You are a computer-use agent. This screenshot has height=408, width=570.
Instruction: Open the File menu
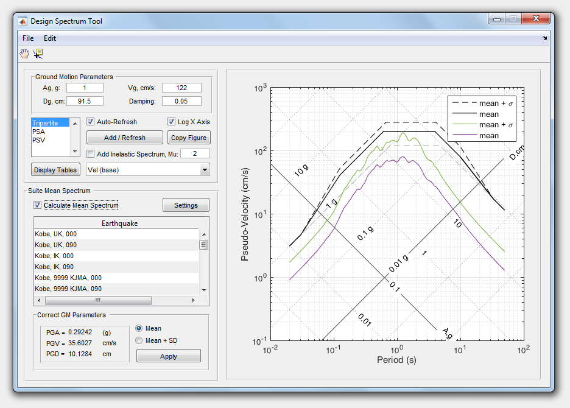coord(28,38)
